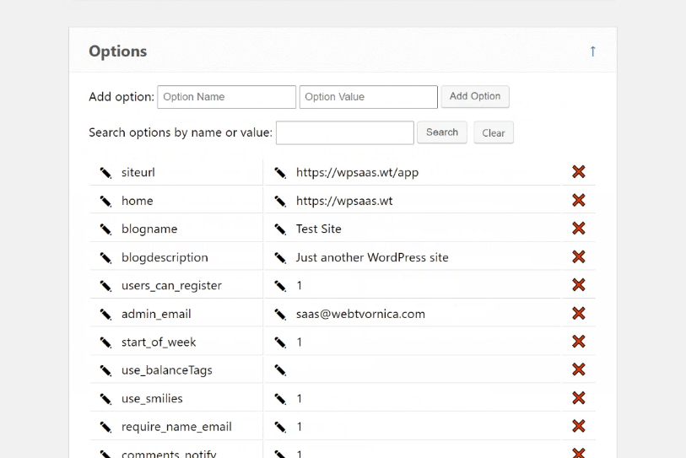Clear the options search
The image size is (686, 458).
coord(494,133)
